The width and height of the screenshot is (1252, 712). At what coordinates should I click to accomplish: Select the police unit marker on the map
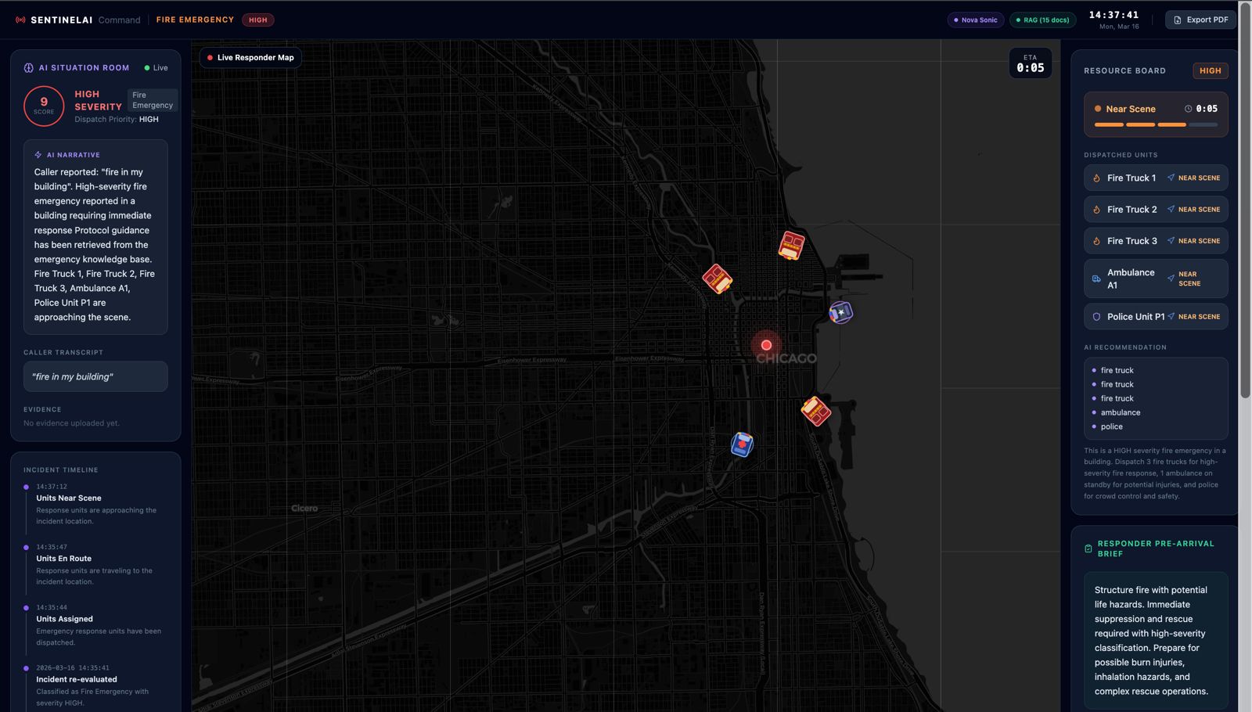tap(840, 312)
